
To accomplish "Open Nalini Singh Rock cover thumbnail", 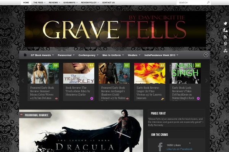I will click(185, 73).
